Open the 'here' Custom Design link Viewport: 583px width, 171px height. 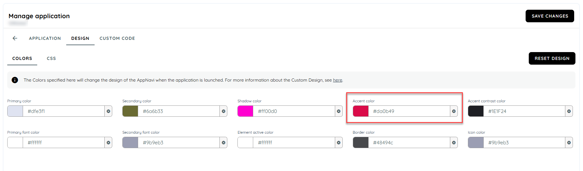(x=337, y=80)
